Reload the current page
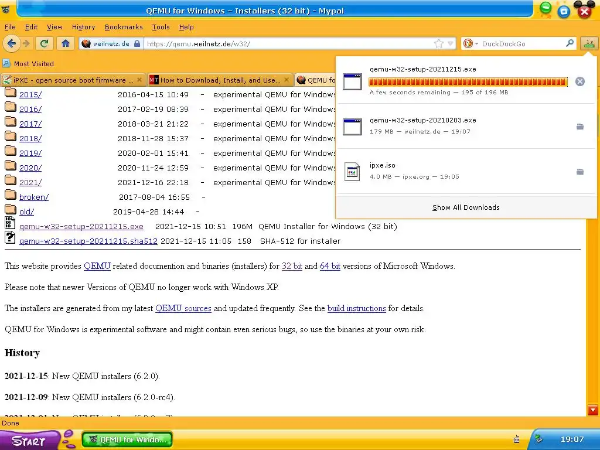The width and height of the screenshot is (600, 450). coord(44,43)
